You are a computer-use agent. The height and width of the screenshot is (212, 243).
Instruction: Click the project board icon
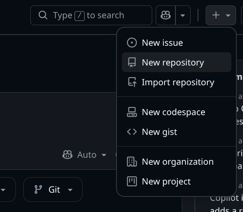[x=132, y=181]
